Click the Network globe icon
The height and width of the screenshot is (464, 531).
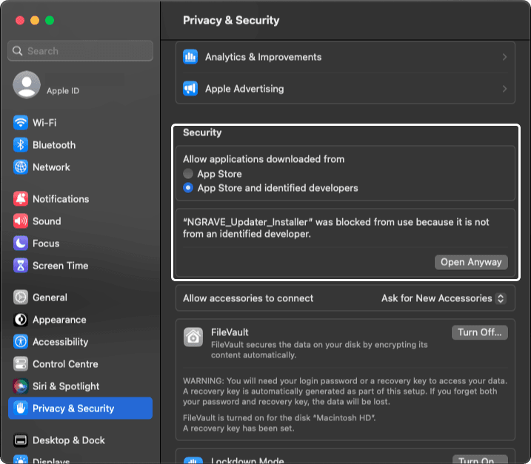(21, 167)
